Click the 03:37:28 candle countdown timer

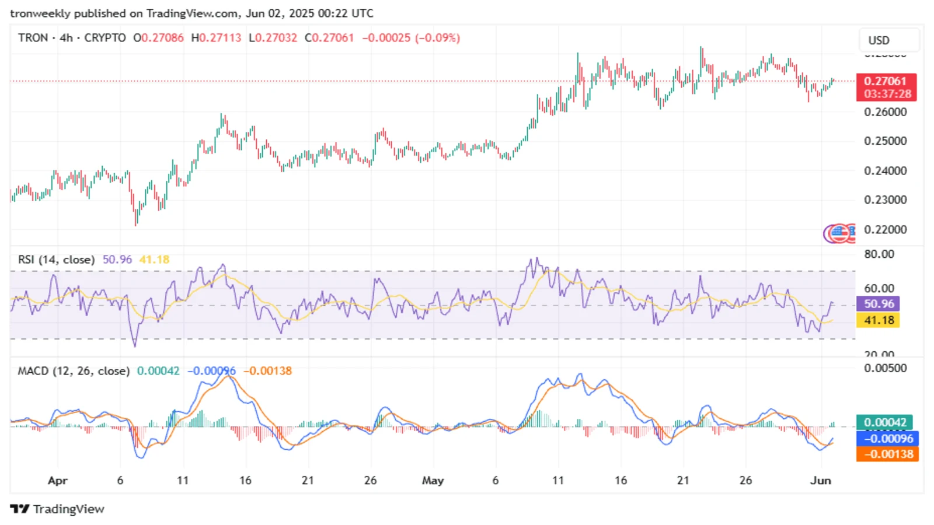click(x=887, y=94)
